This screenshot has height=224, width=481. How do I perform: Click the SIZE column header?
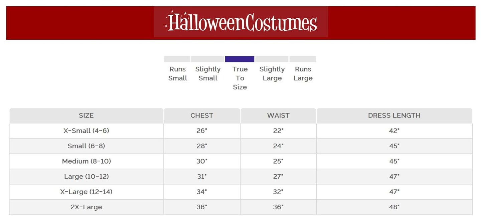(86, 116)
